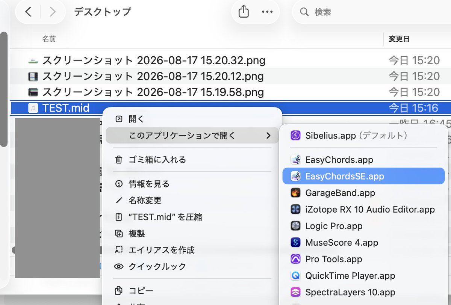This screenshot has height=305, width=451.
Task: Open with GarageBand.app
Action: point(363,193)
